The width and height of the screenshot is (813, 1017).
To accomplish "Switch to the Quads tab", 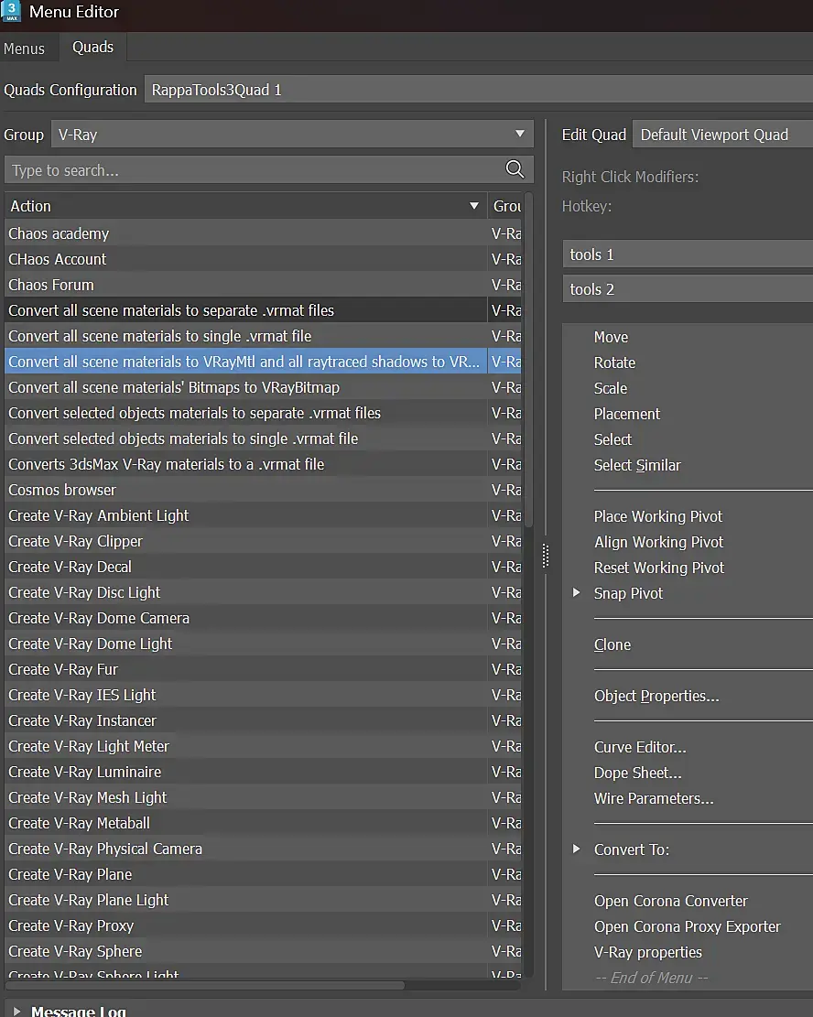I will click(92, 48).
